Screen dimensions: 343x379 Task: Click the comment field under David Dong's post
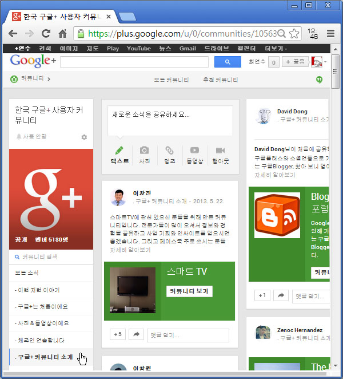tap(311, 297)
